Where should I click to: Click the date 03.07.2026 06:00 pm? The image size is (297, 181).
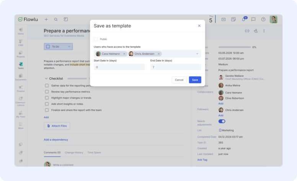231,59
